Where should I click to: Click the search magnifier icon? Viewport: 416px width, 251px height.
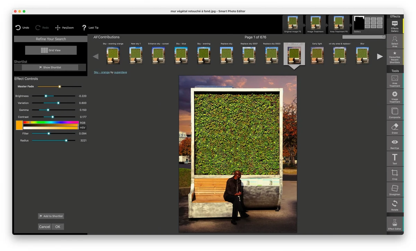384,37
